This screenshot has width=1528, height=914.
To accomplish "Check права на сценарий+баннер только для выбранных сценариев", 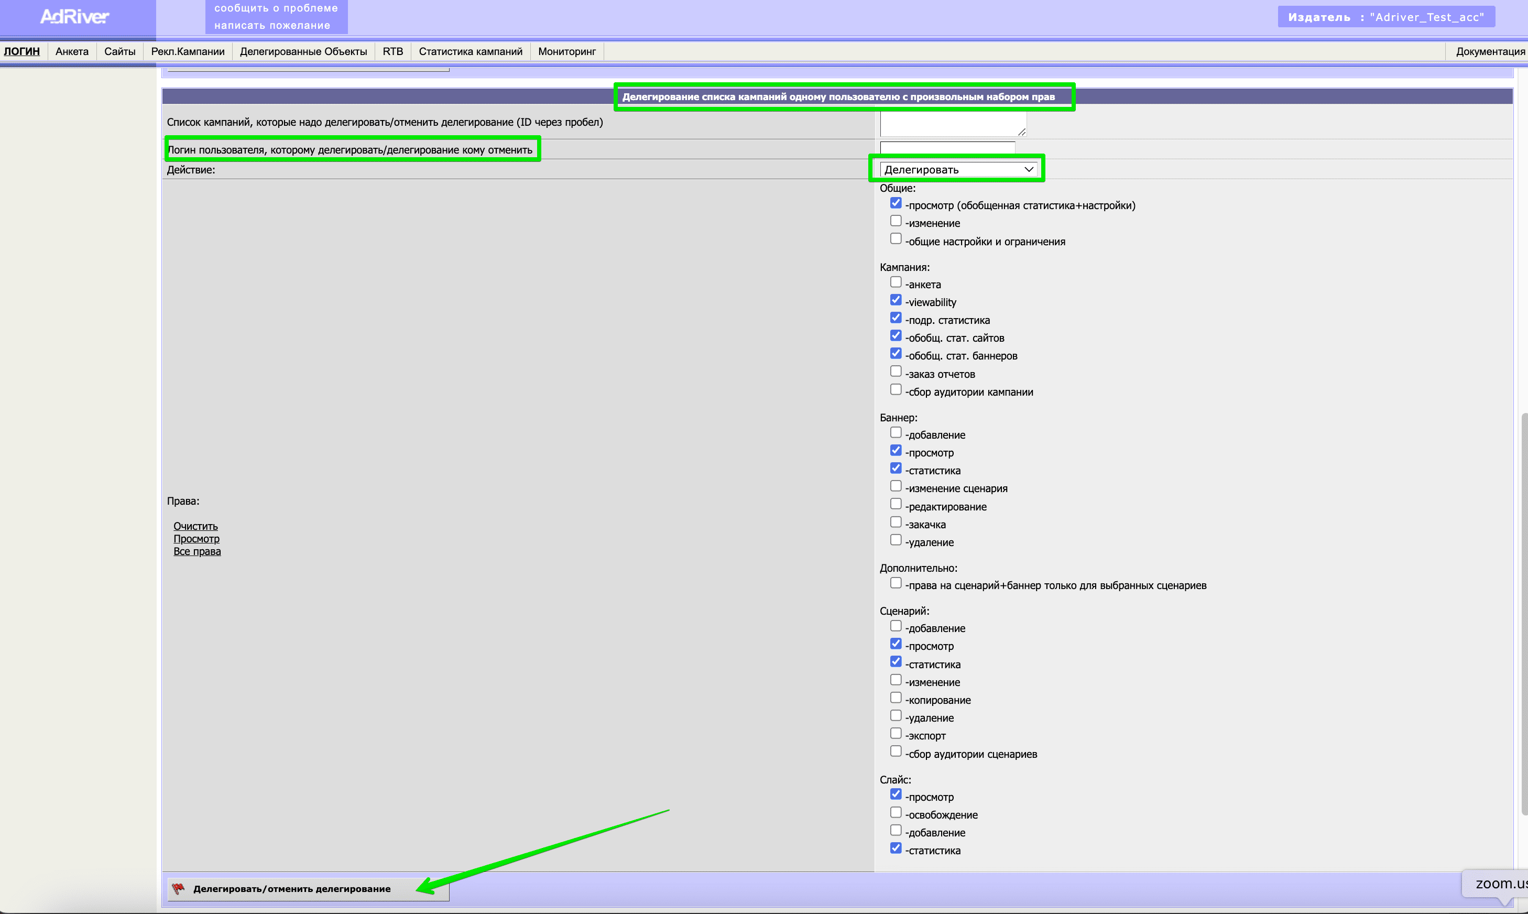I will pos(896,583).
